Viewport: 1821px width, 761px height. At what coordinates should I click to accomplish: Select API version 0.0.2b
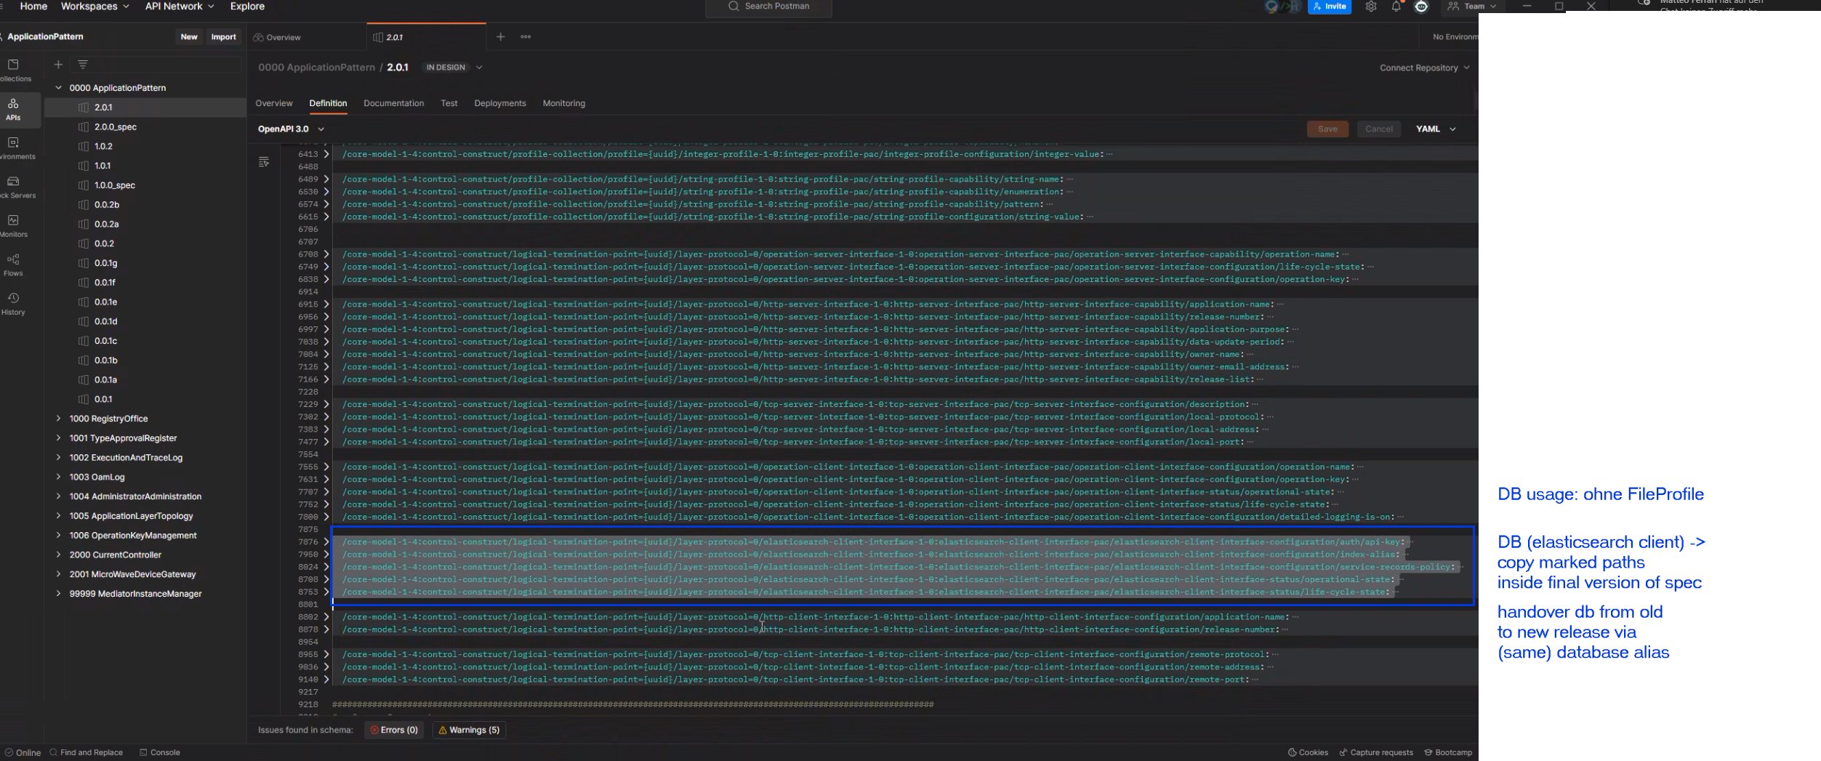(106, 205)
